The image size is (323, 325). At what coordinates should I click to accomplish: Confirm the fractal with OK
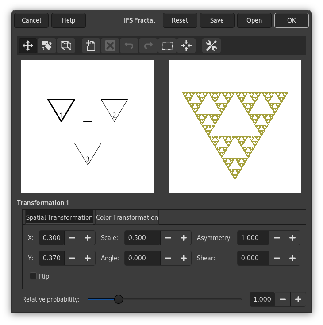pyautogui.click(x=291, y=20)
